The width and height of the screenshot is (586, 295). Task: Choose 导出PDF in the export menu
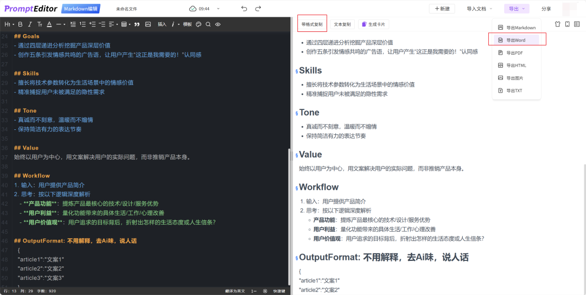point(514,53)
